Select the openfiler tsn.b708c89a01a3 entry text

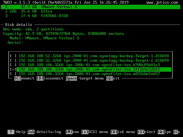tap(89, 65)
